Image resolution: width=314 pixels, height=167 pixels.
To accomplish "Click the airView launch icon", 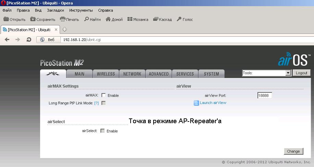I will click(x=196, y=103).
